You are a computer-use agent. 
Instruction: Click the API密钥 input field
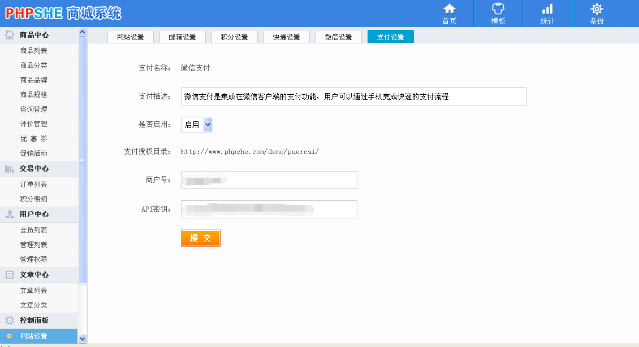[269, 209]
